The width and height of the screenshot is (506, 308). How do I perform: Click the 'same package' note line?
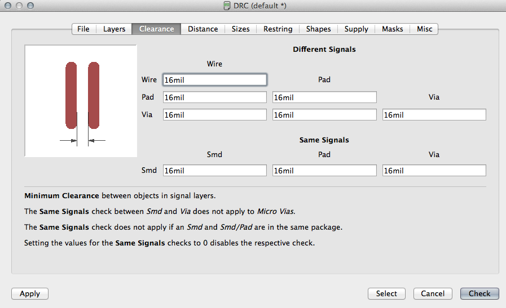tap(183, 227)
